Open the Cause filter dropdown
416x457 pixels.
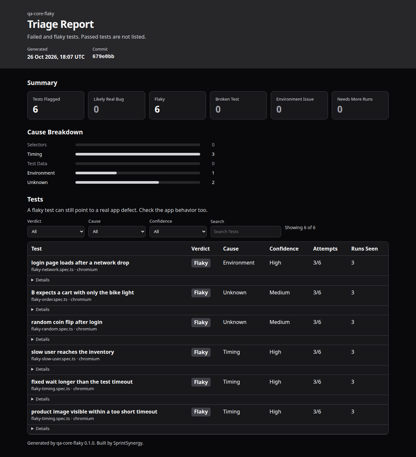tap(117, 231)
